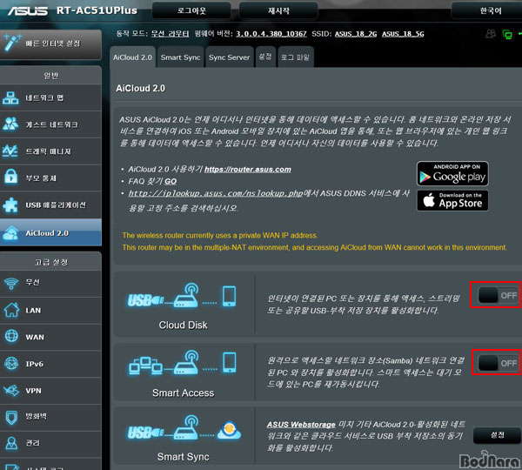Open 관리 in the sidebar

tap(50, 443)
